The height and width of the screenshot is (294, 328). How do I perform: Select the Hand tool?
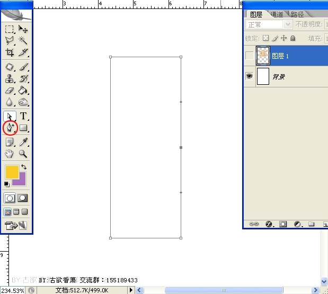tap(9, 154)
